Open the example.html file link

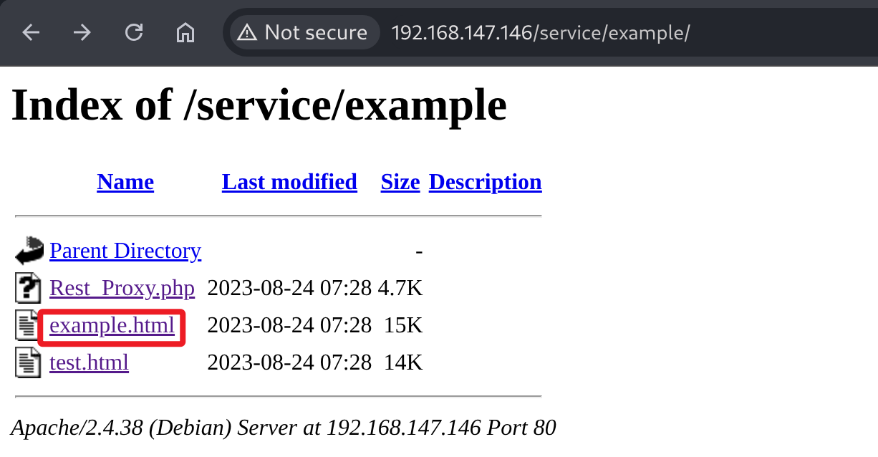112,325
